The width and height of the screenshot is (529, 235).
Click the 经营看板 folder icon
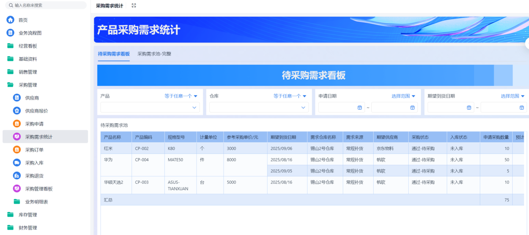[10, 46]
